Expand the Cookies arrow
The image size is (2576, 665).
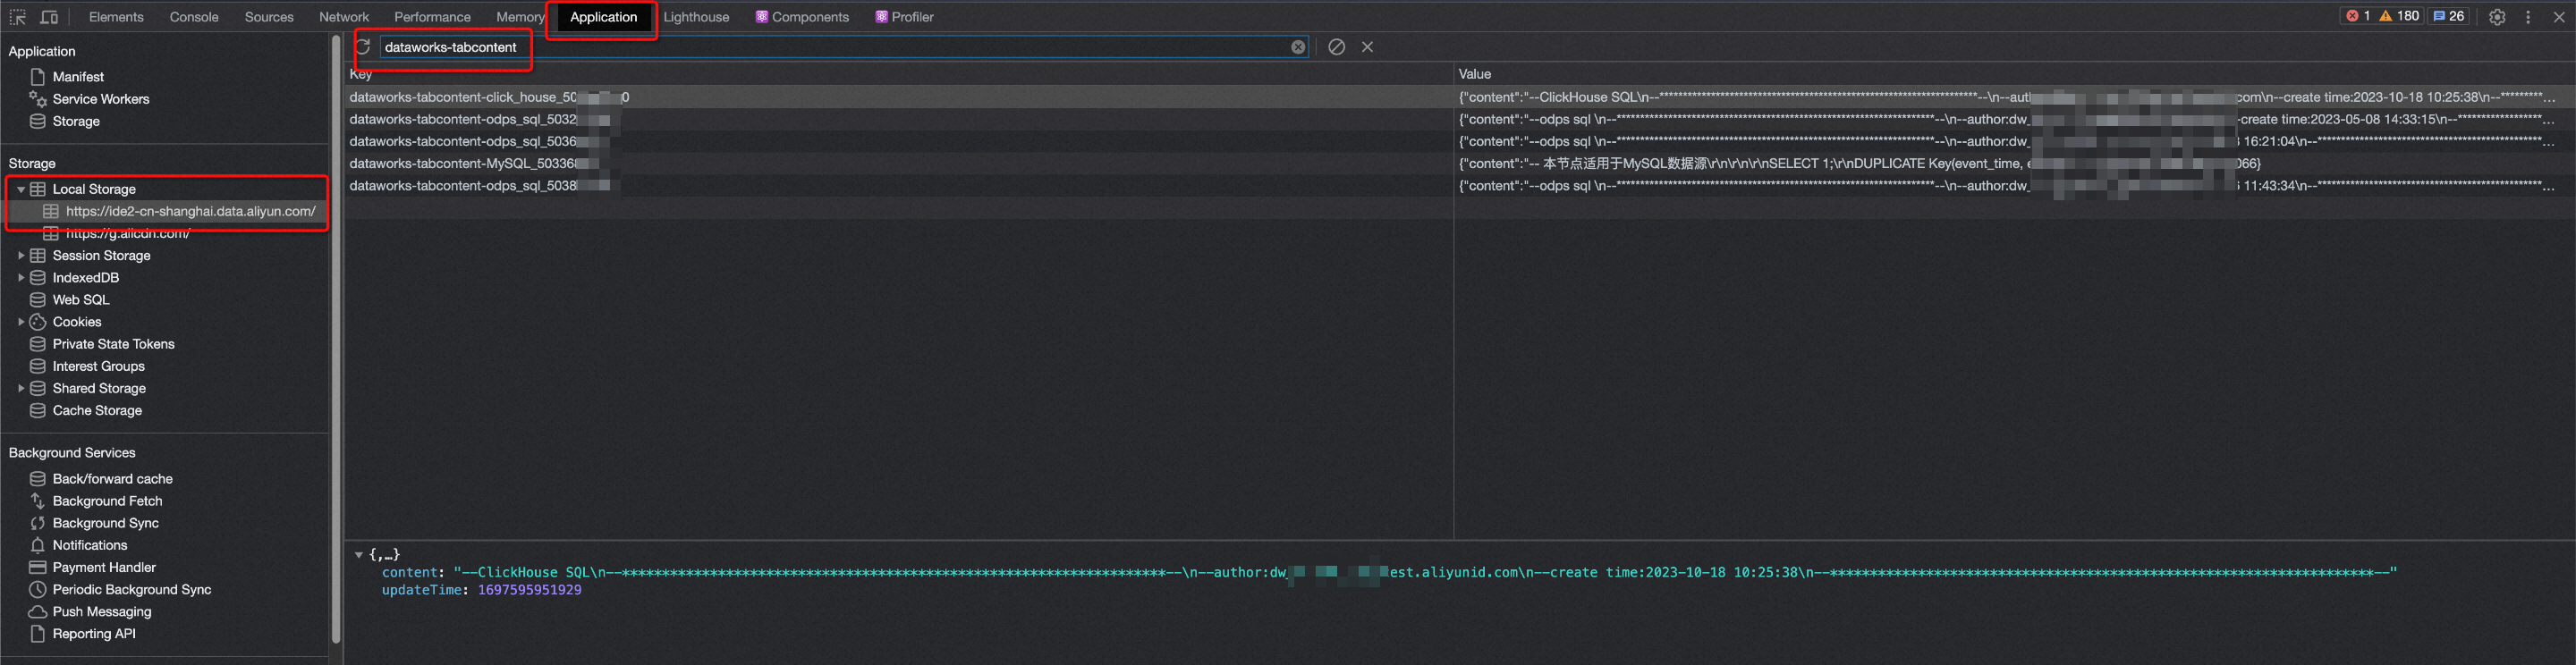pos(20,322)
